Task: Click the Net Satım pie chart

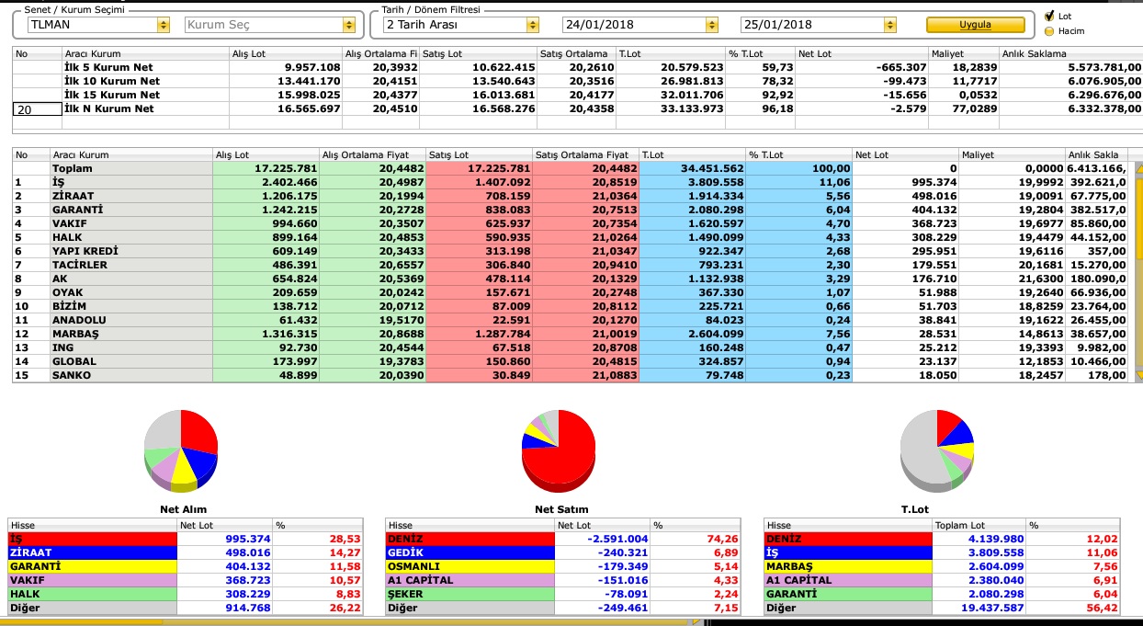Action: click(558, 450)
